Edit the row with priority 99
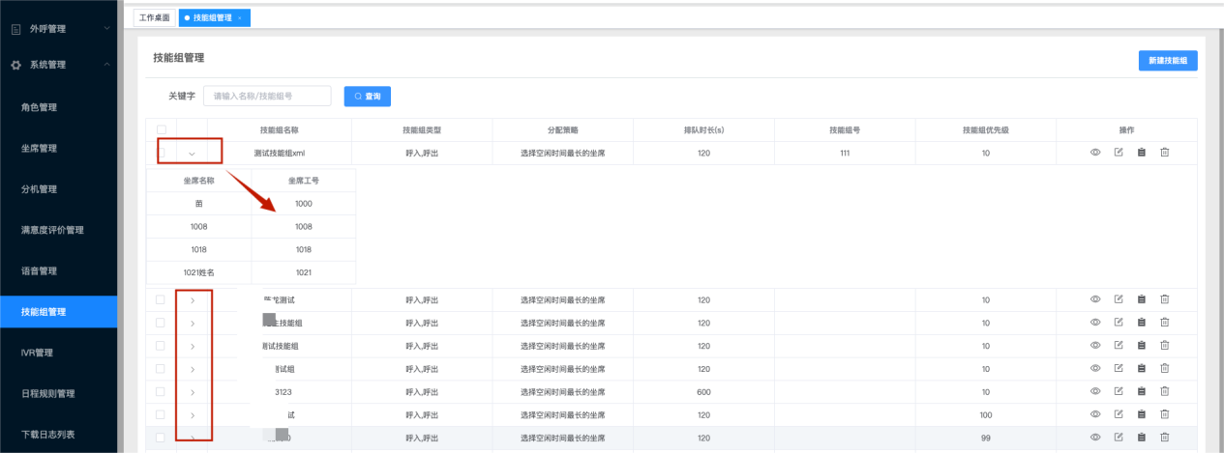1224x453 pixels. [x=1119, y=438]
